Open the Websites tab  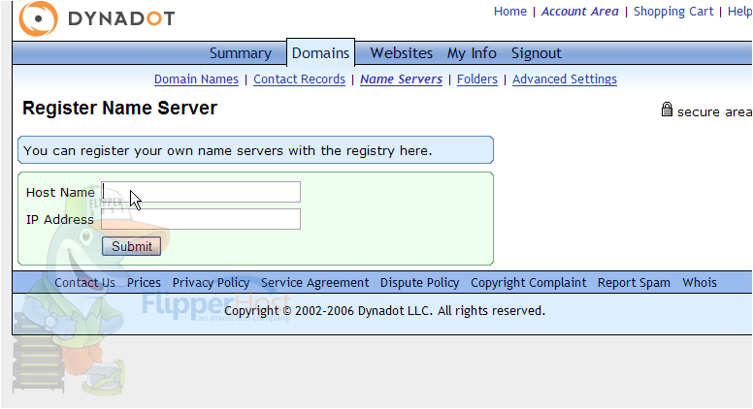coord(401,52)
